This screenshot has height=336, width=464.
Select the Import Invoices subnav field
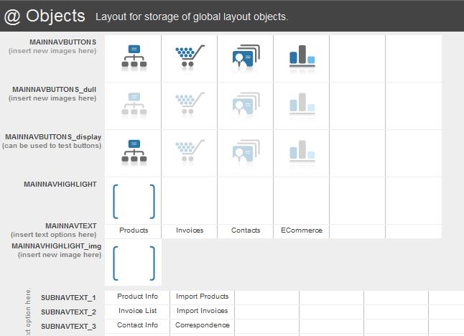(202, 311)
